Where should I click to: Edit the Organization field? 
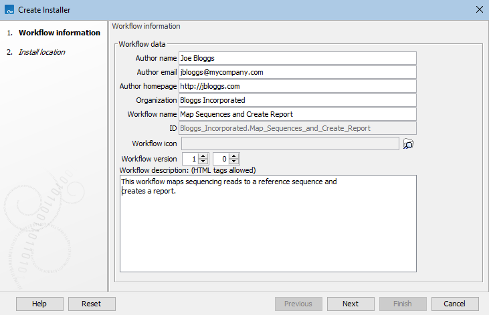click(x=297, y=100)
